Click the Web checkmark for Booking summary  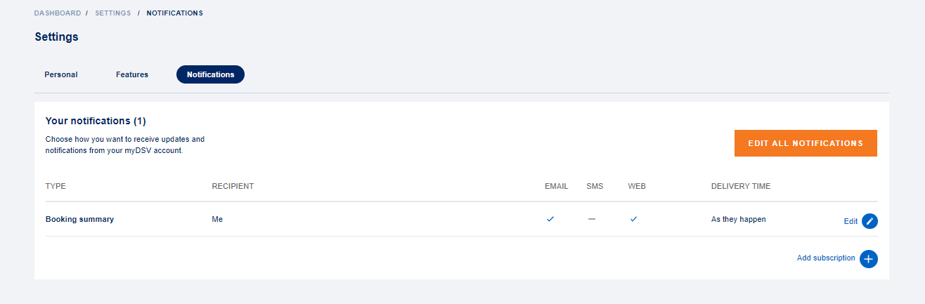click(x=633, y=219)
